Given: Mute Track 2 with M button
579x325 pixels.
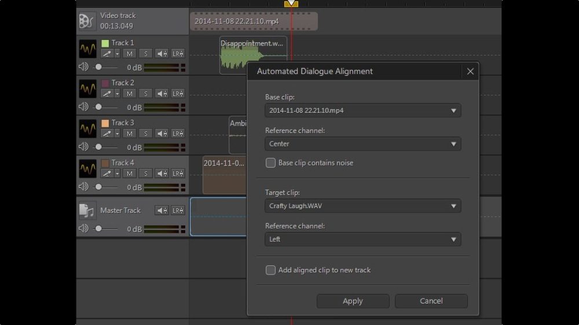Looking at the screenshot, I should (129, 94).
